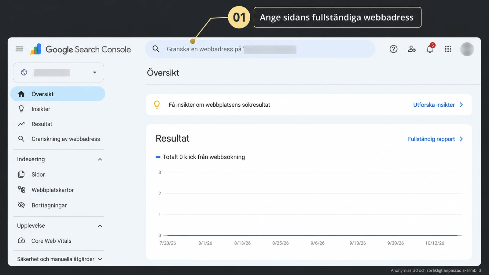The height and width of the screenshot is (275, 489).
Task: Open the account profile avatar
Action: point(467,49)
